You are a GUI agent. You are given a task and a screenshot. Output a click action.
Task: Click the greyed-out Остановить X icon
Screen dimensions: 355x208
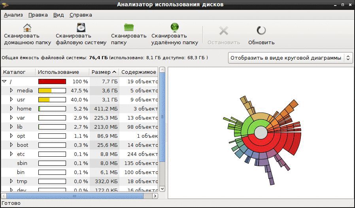[x=224, y=30]
